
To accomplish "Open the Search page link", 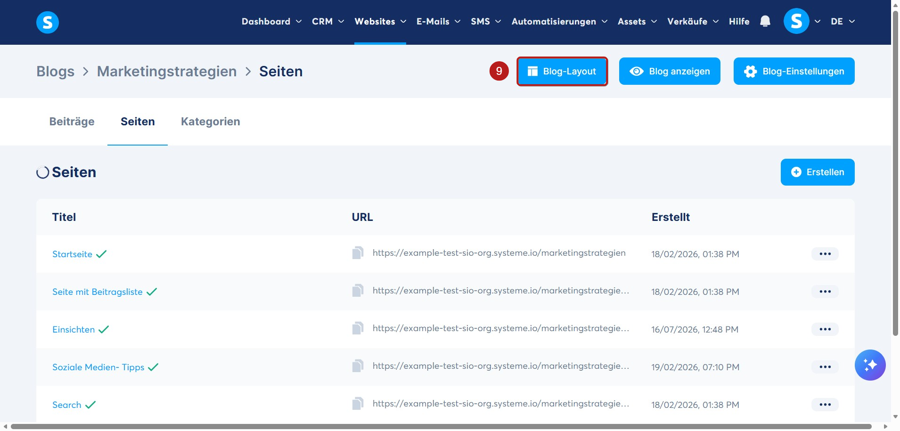I will coord(67,405).
